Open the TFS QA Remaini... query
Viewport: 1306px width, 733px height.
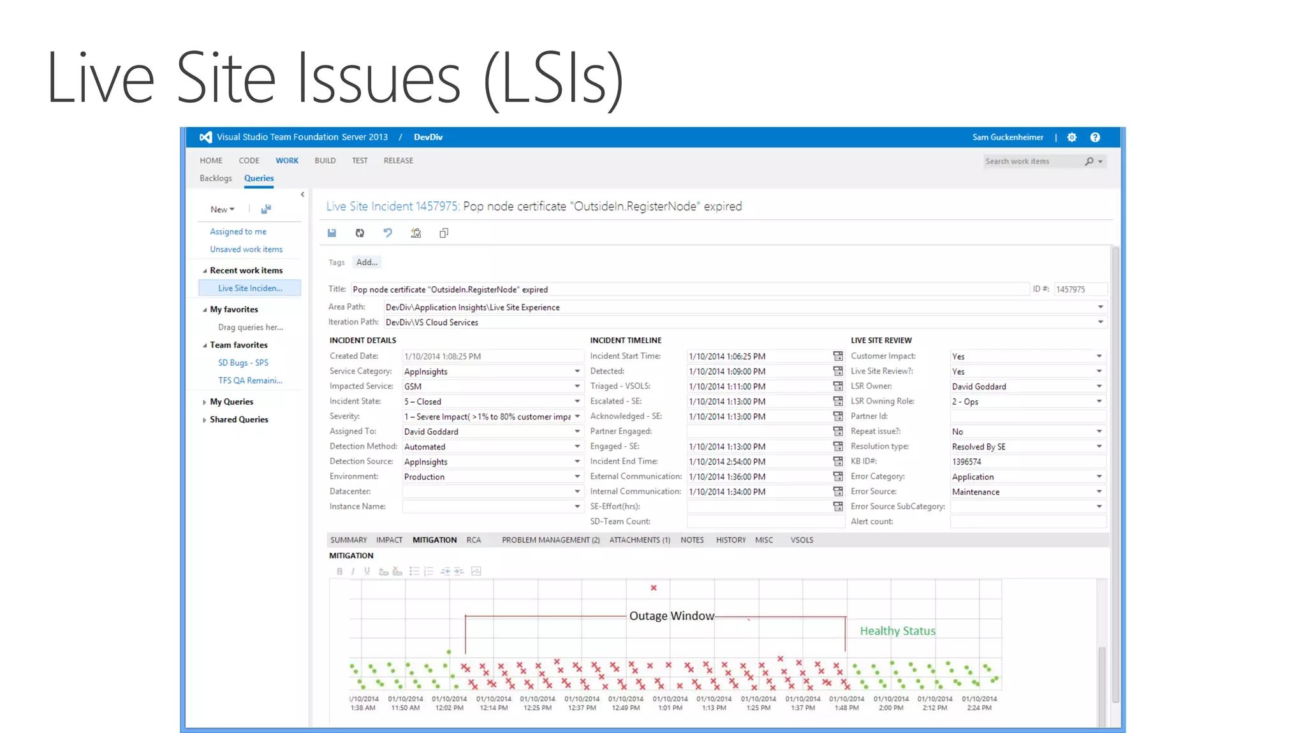(250, 381)
